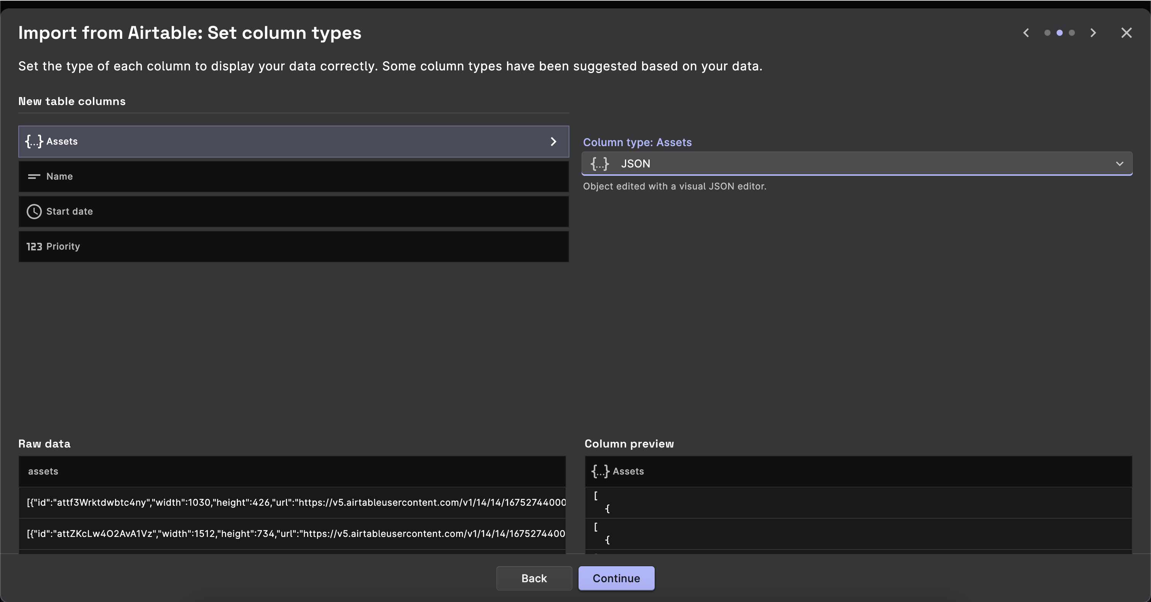Select the Name column row

(x=293, y=177)
